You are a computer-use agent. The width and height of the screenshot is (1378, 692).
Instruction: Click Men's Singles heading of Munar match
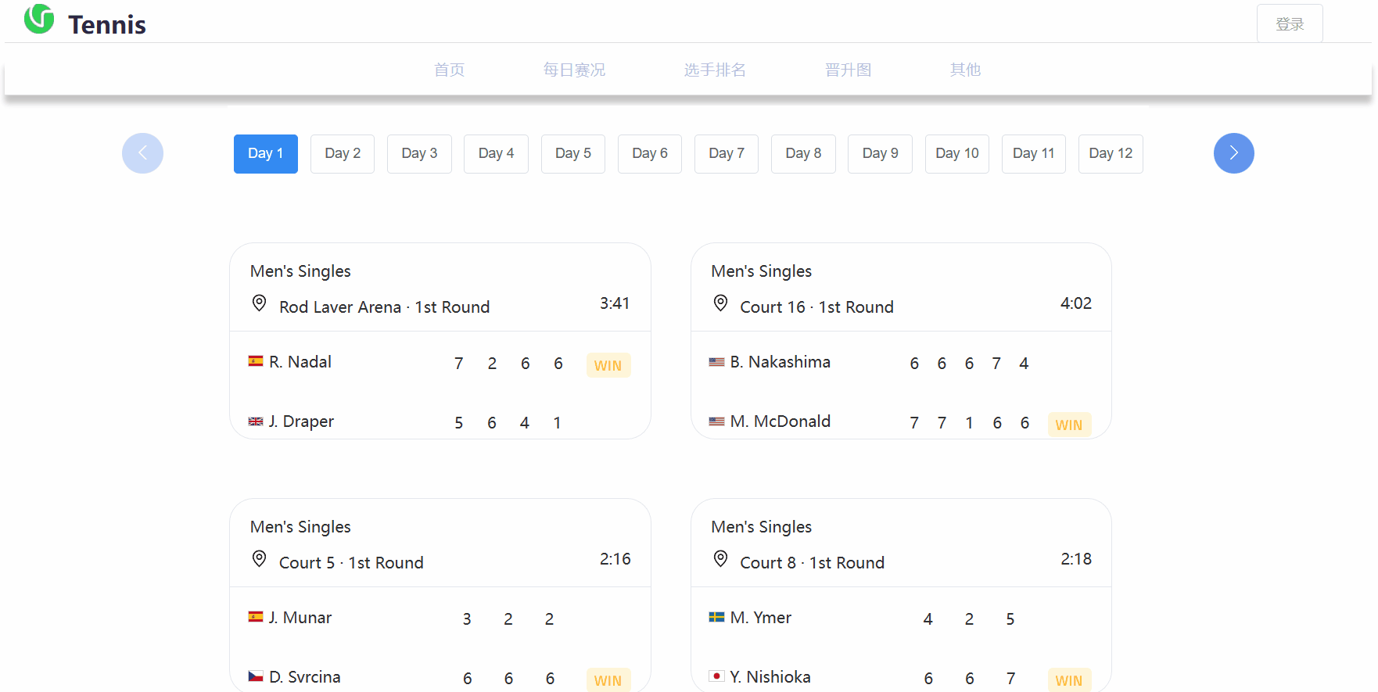300,527
